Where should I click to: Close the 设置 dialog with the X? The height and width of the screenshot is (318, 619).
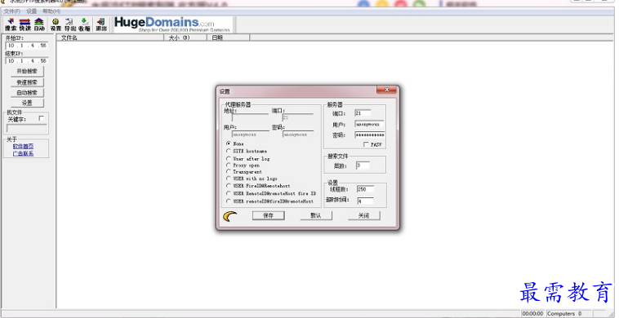click(x=386, y=90)
